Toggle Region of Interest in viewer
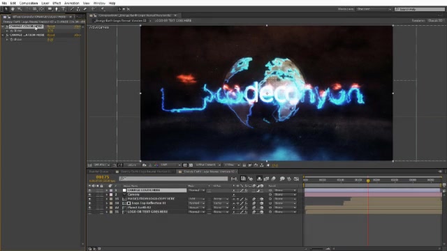The height and width of the screenshot is (251, 447). [185, 165]
